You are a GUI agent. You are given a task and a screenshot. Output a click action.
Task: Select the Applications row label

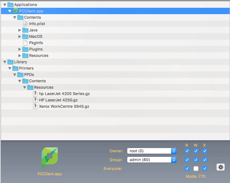tap(26, 5)
